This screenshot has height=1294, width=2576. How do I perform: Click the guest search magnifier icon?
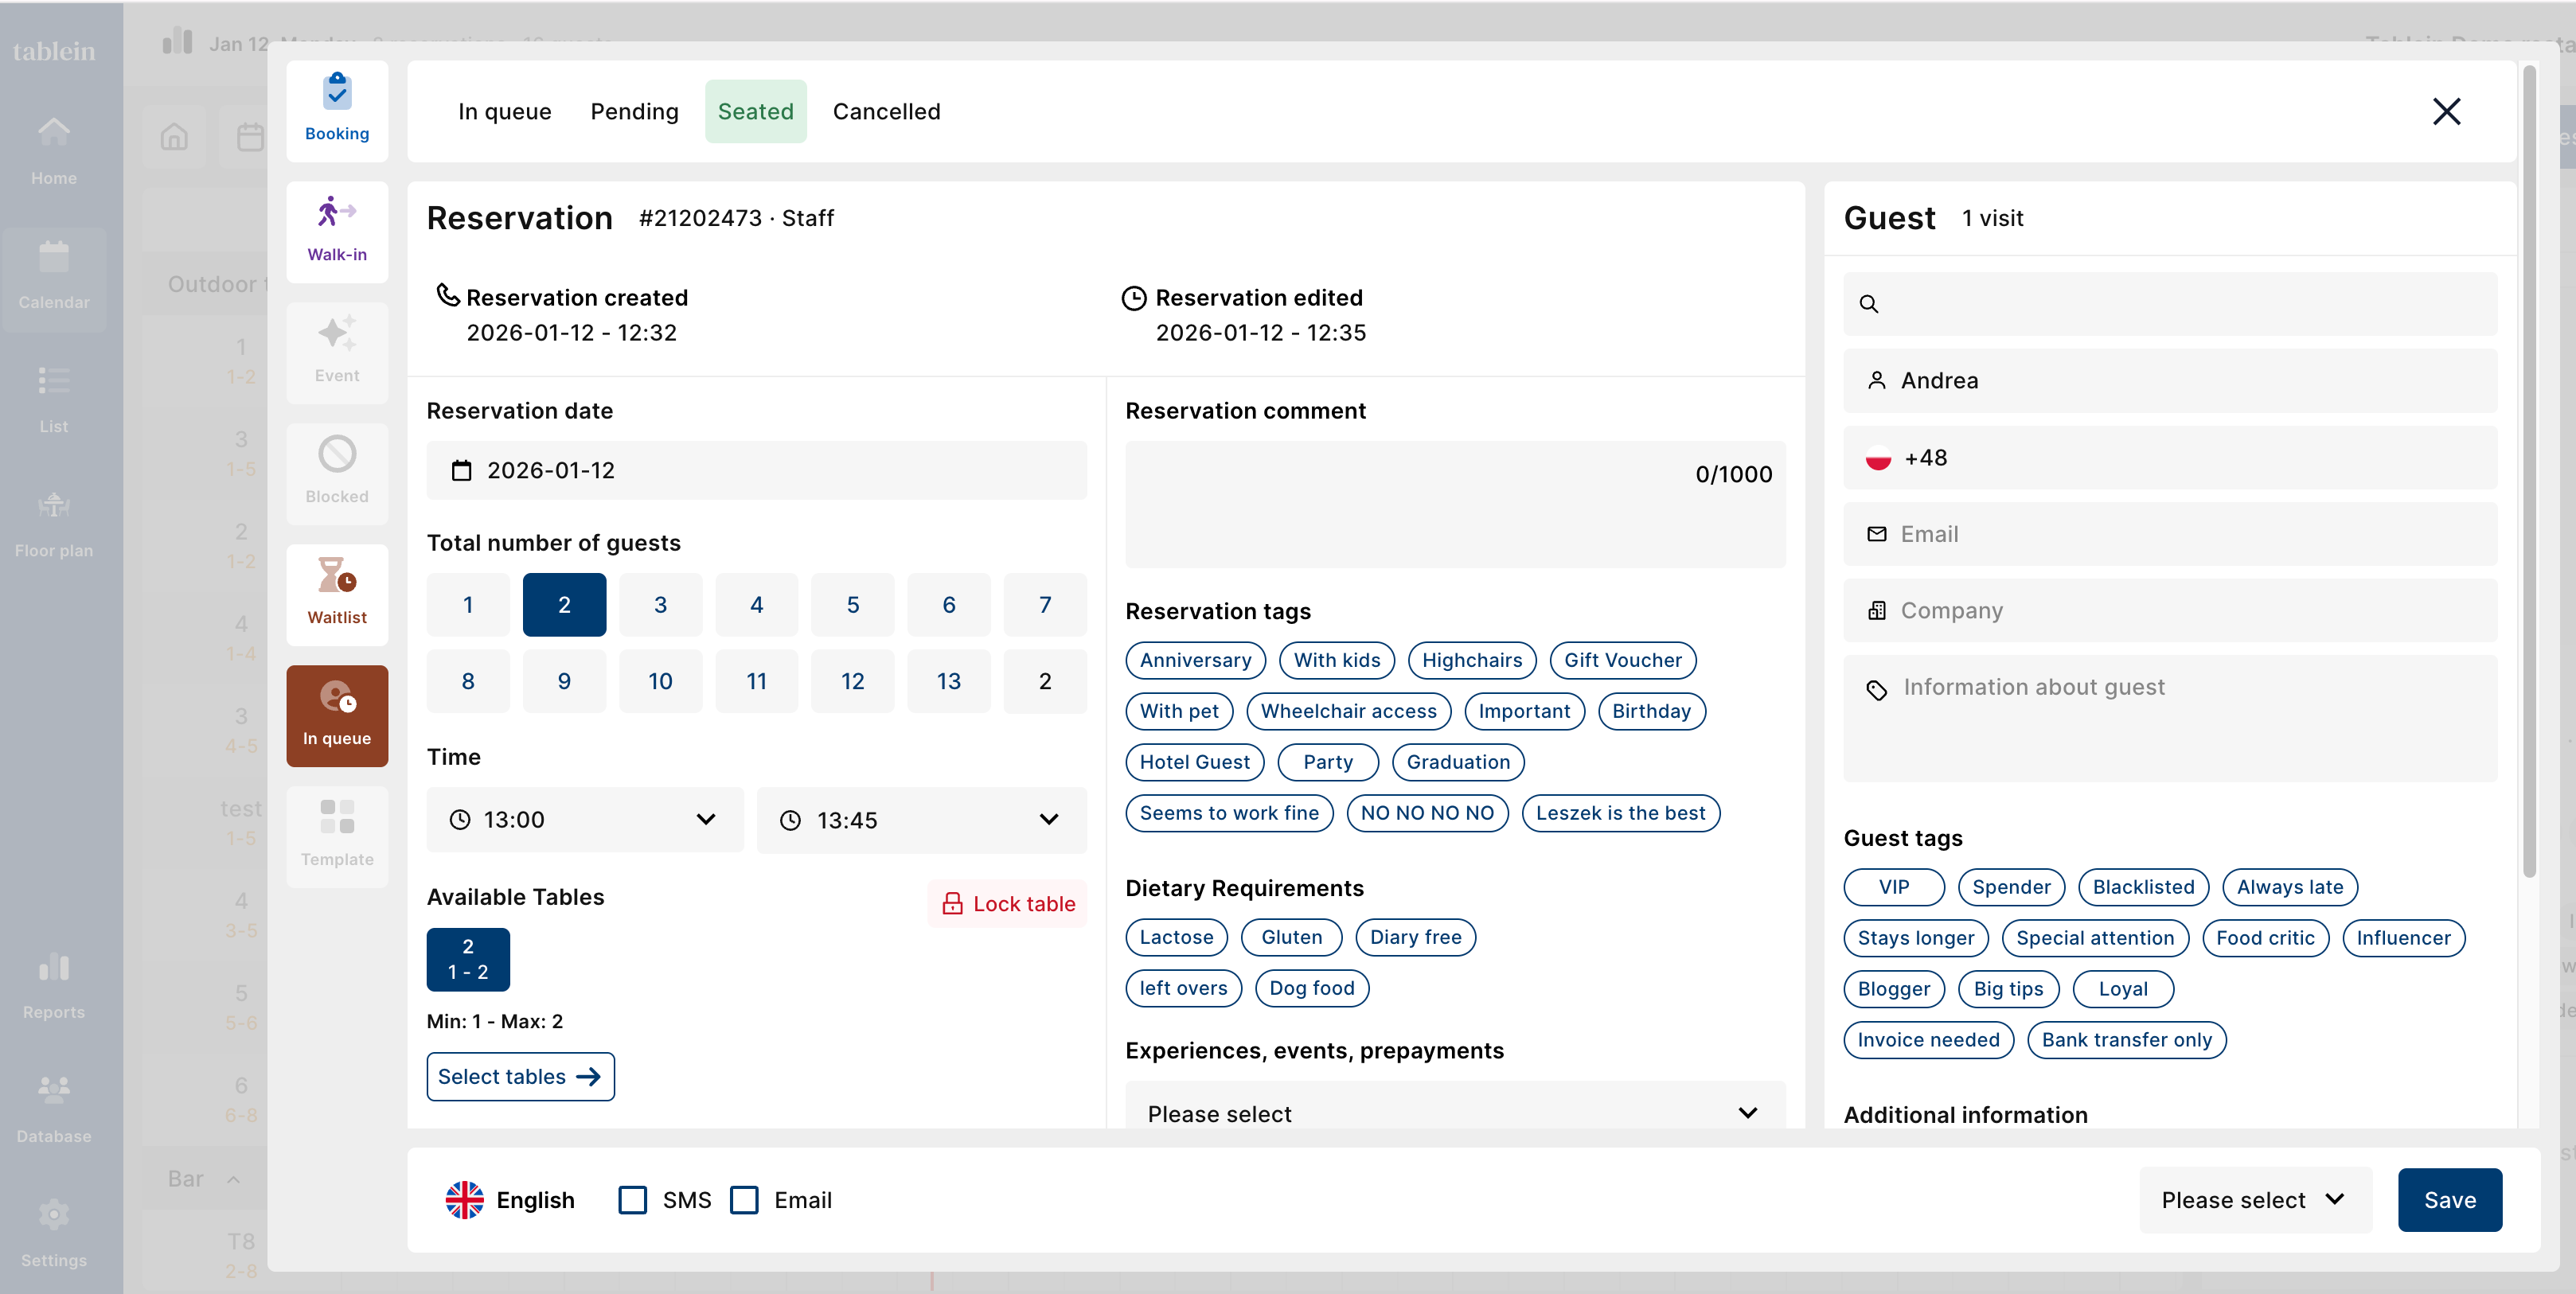1868,304
